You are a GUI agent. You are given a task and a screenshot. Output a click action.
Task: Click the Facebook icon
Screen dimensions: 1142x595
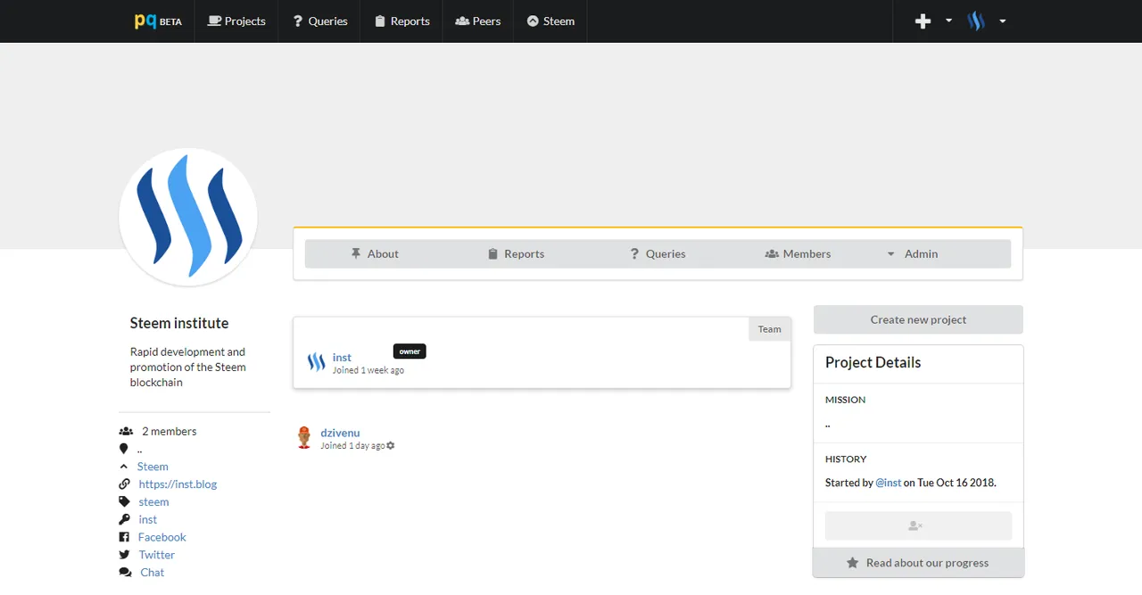coord(124,537)
